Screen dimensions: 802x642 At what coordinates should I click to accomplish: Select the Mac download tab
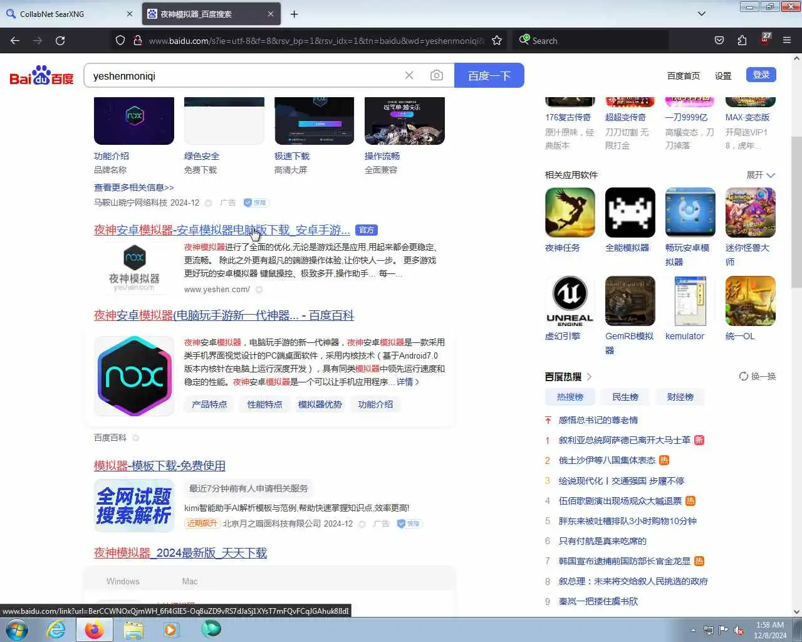click(190, 581)
